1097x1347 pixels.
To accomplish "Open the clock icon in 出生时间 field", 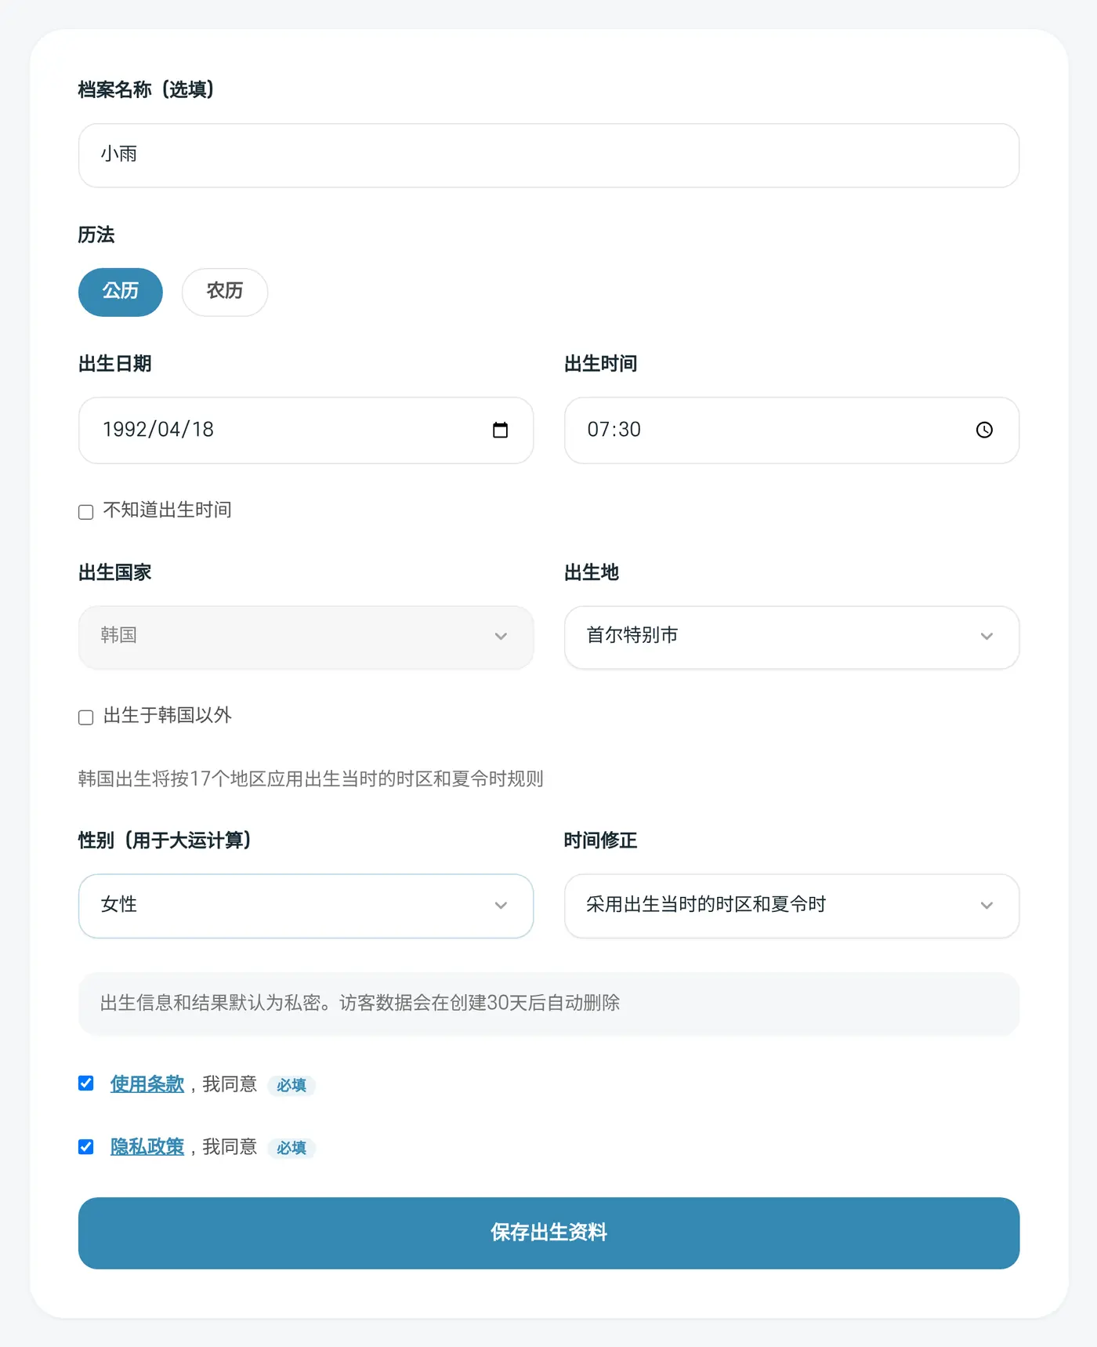I will tap(984, 430).
